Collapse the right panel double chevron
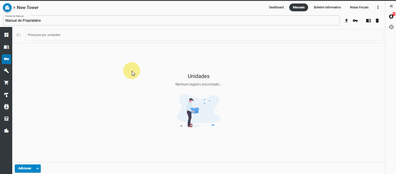 pyautogui.click(x=391, y=6)
